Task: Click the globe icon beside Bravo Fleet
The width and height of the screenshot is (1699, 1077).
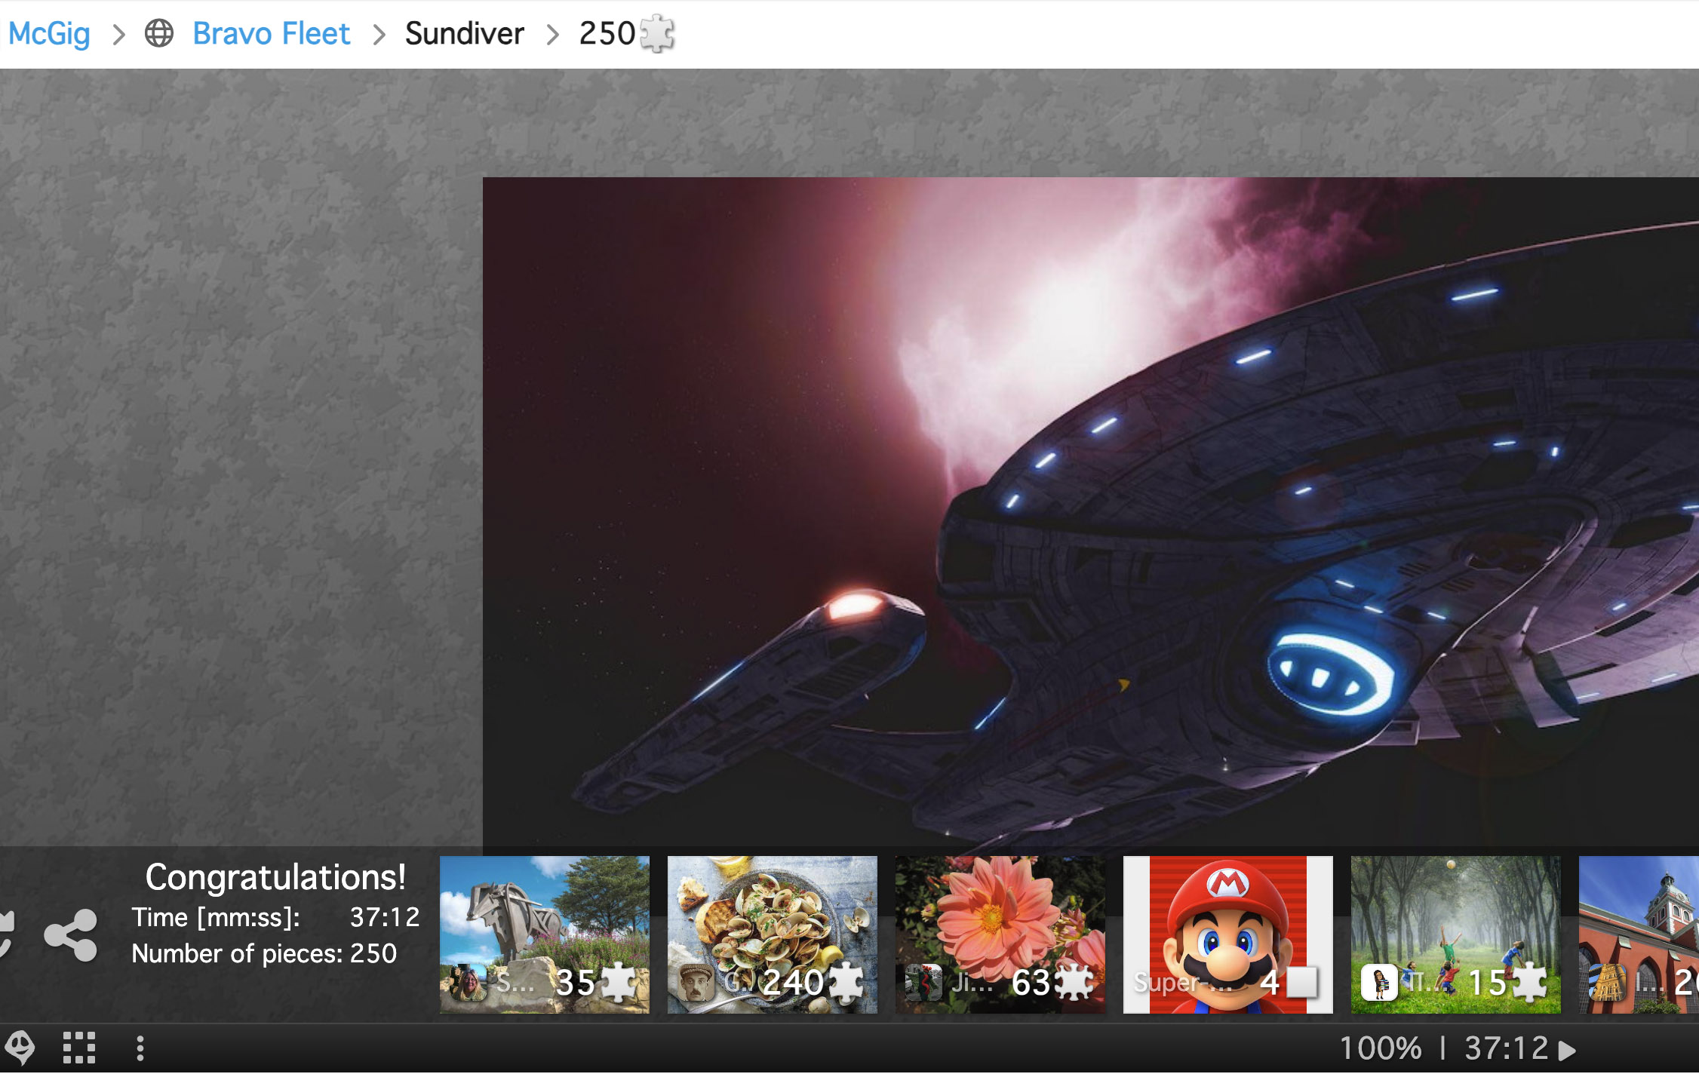Action: (x=159, y=34)
